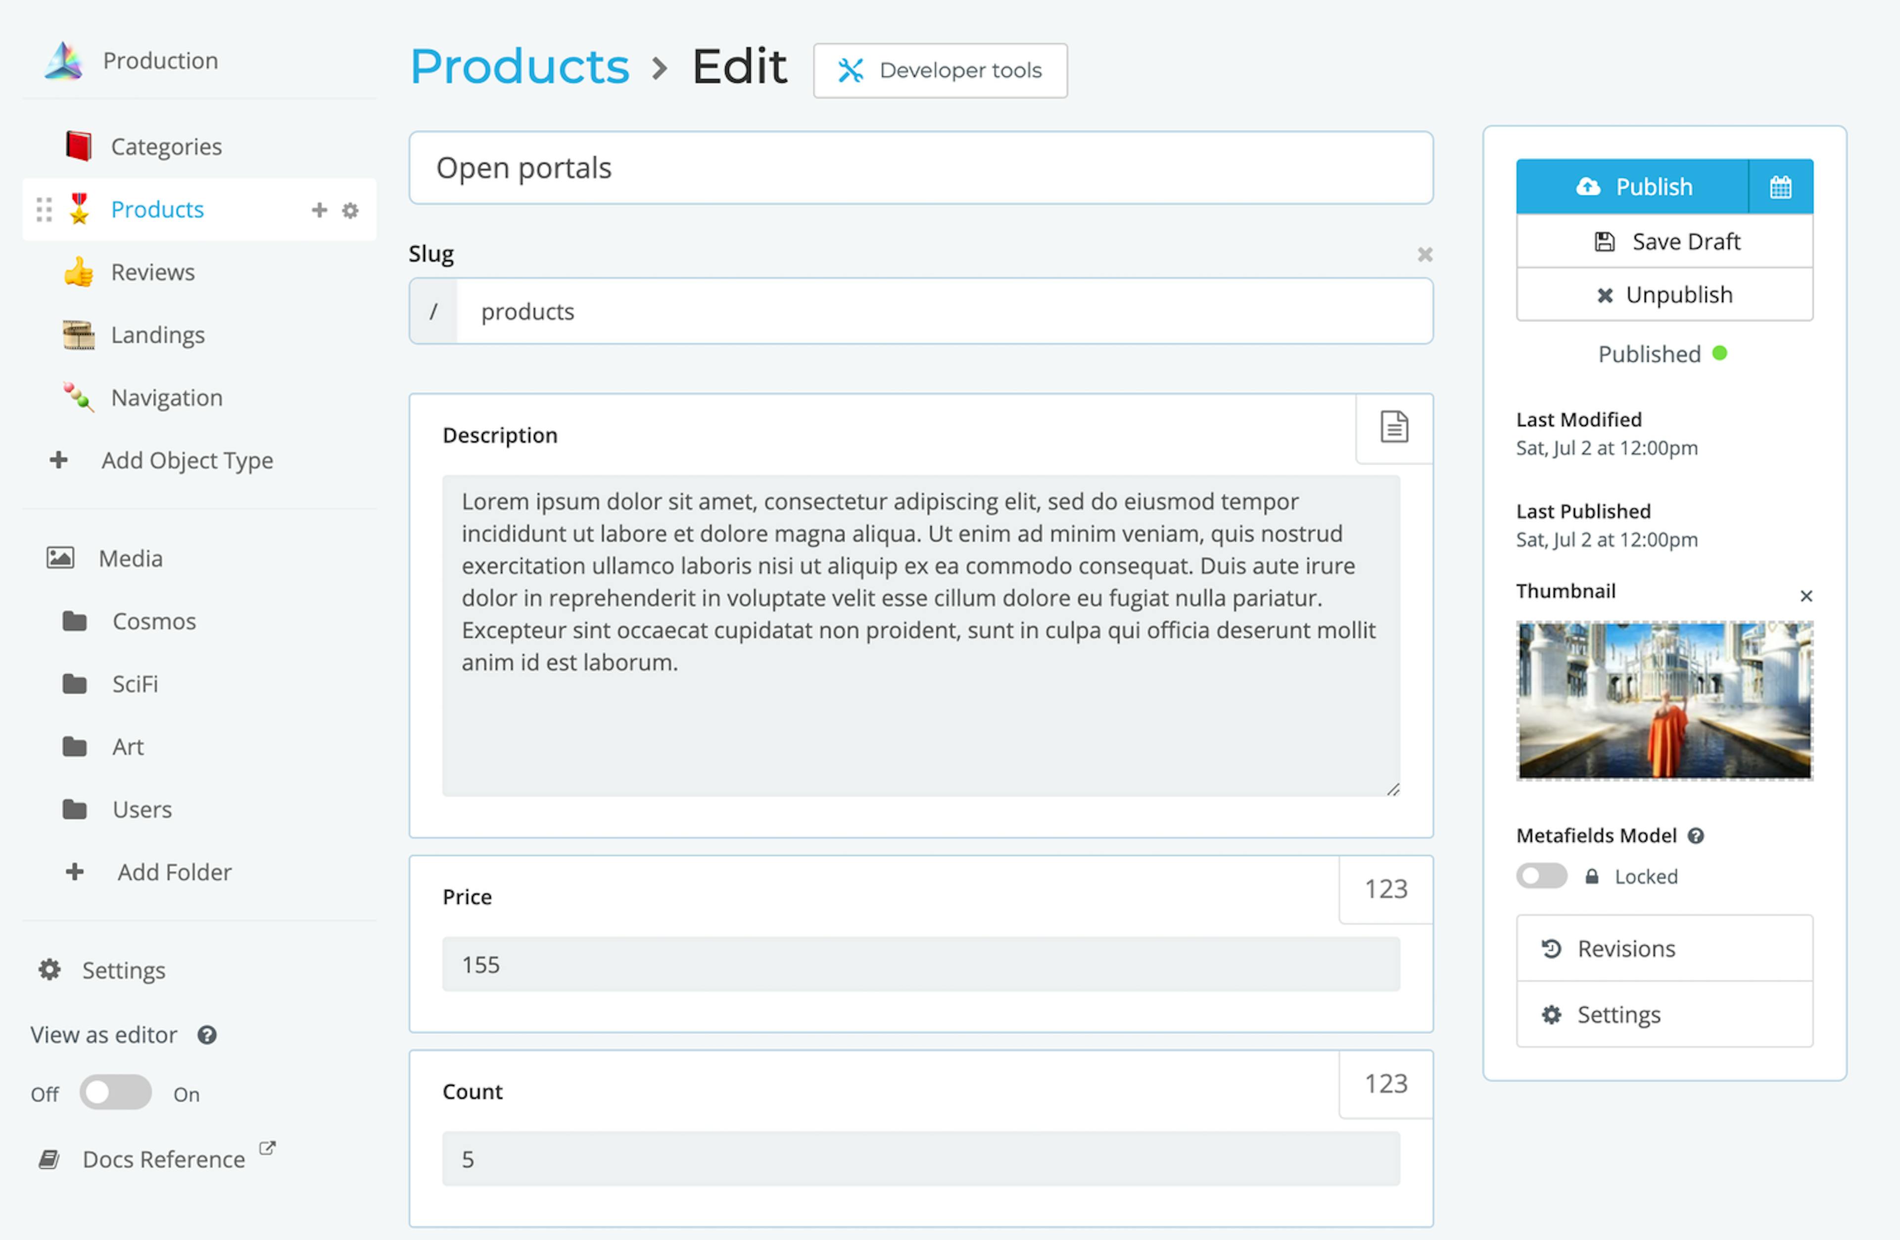Click the Price number type badge 123
This screenshot has height=1240, width=1900.
tap(1386, 889)
